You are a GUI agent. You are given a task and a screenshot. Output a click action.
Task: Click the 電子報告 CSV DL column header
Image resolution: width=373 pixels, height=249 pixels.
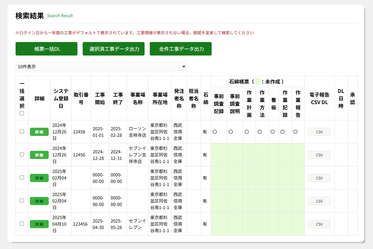point(319,98)
